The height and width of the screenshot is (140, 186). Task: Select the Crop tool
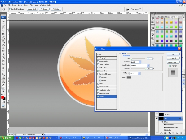click(x=3, y=34)
